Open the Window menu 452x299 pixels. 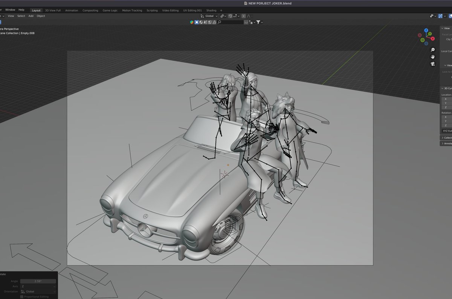click(10, 9)
